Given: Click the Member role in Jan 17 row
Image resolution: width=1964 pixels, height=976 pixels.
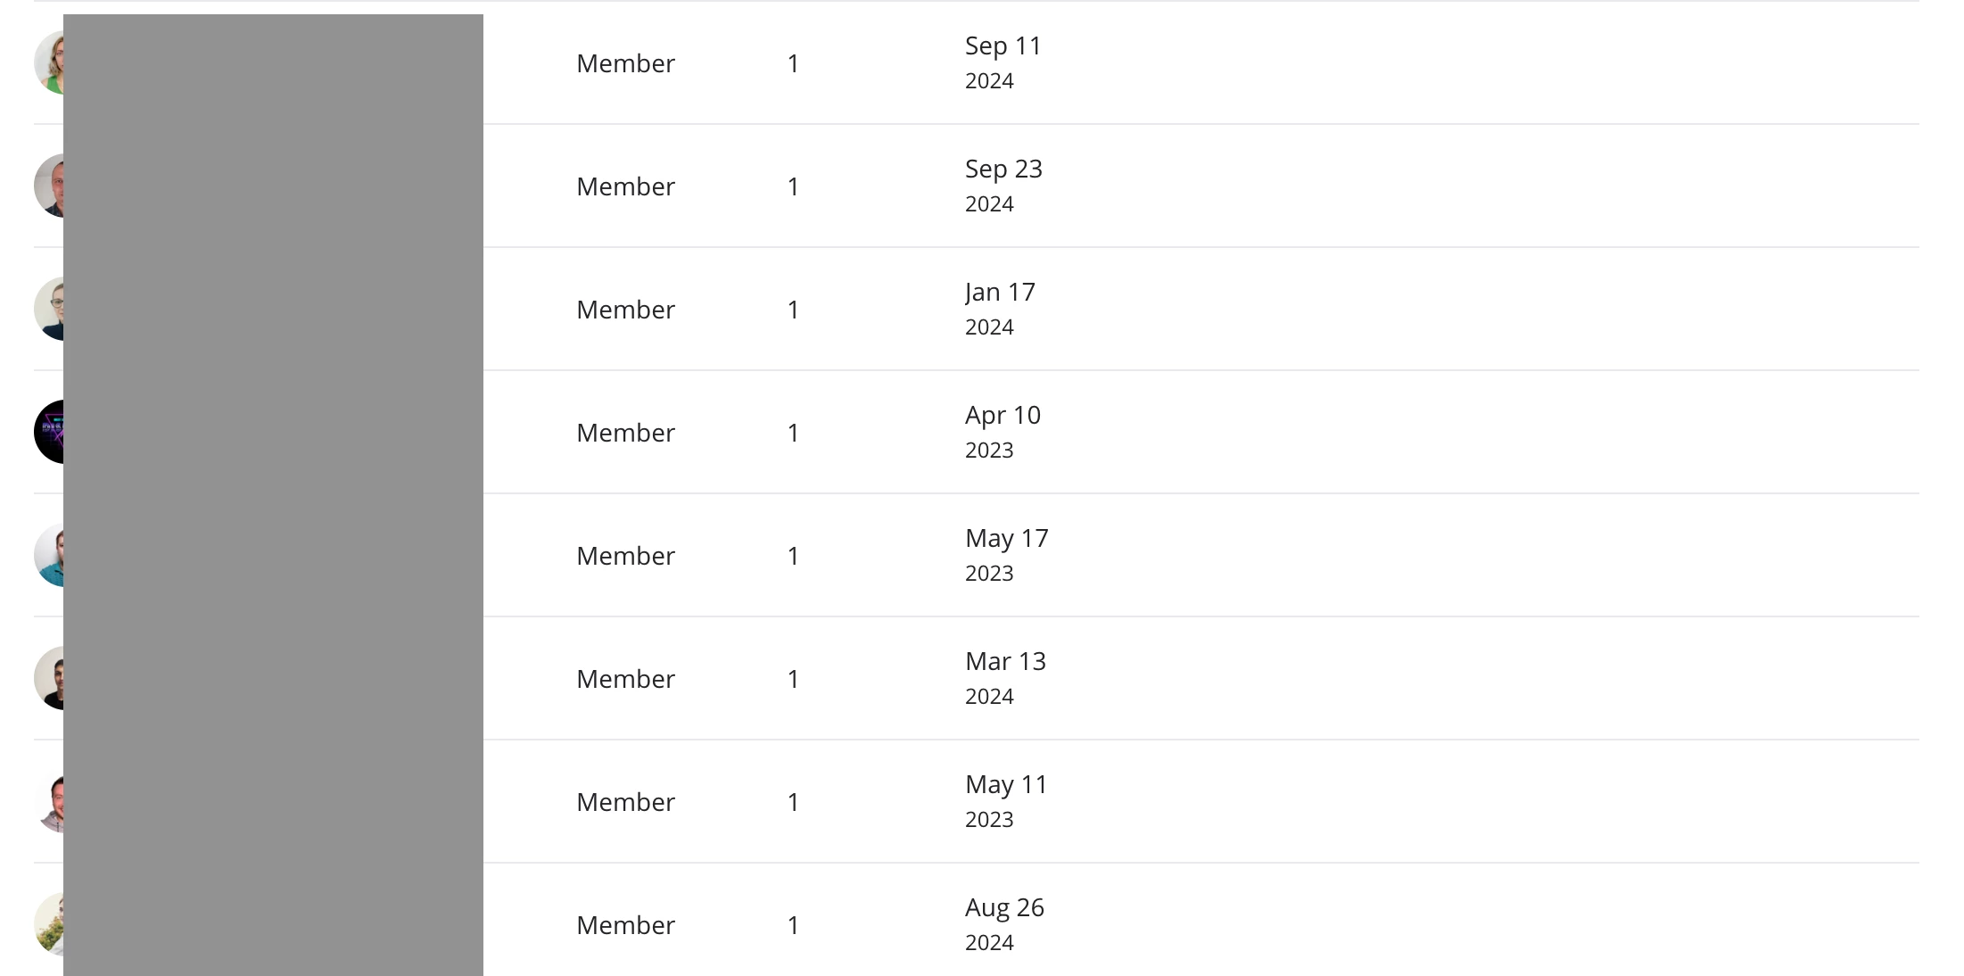Looking at the screenshot, I should click(625, 310).
